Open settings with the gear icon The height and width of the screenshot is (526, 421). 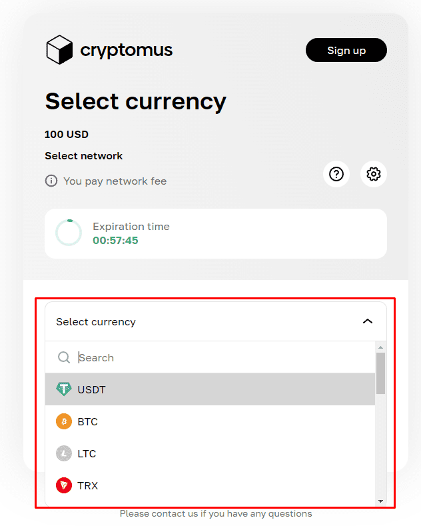pos(374,174)
